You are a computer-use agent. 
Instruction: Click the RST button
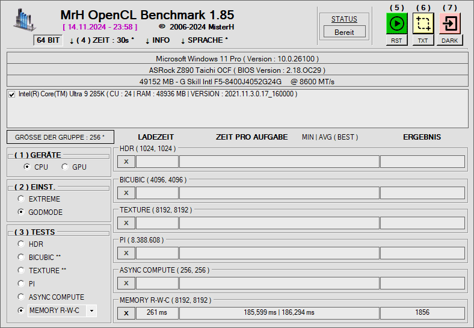(x=396, y=40)
